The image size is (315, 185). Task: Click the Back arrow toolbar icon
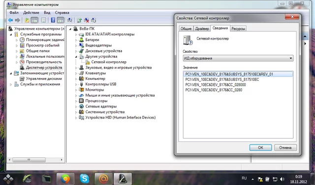(x=10, y=20)
